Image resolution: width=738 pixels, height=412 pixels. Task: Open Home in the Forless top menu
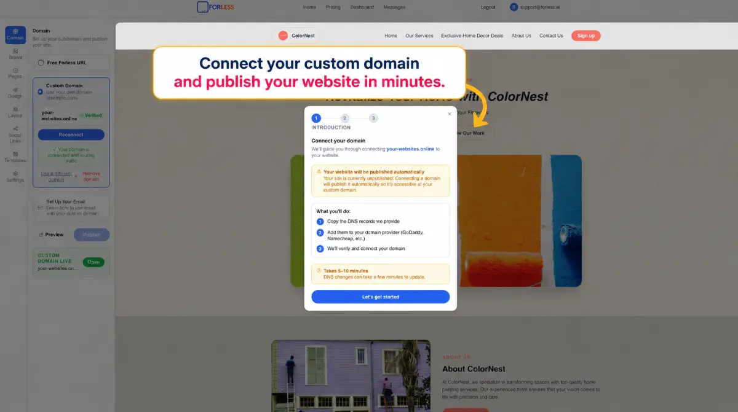[309, 7]
